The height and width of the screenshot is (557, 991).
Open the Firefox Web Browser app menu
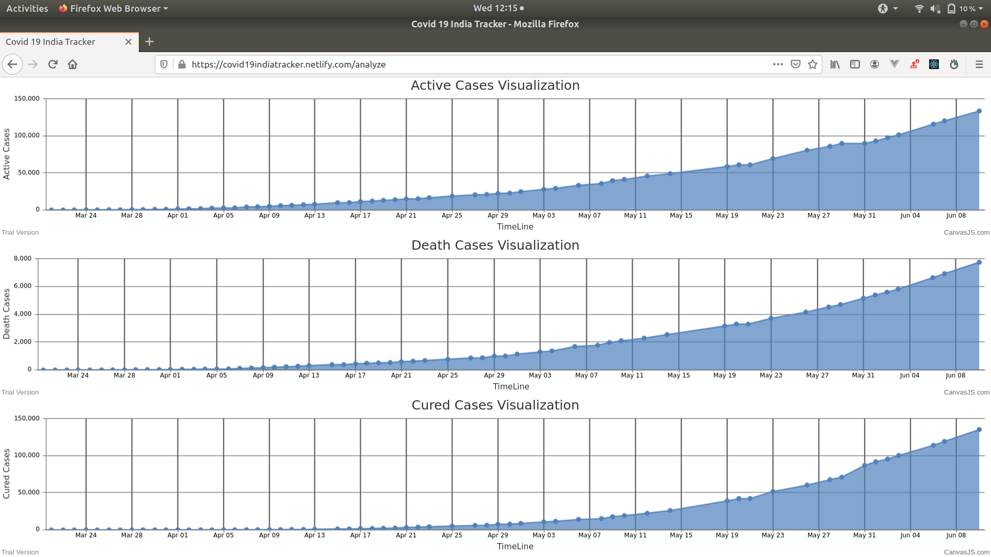click(114, 8)
